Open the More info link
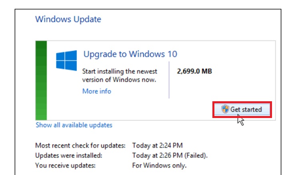 click(97, 91)
